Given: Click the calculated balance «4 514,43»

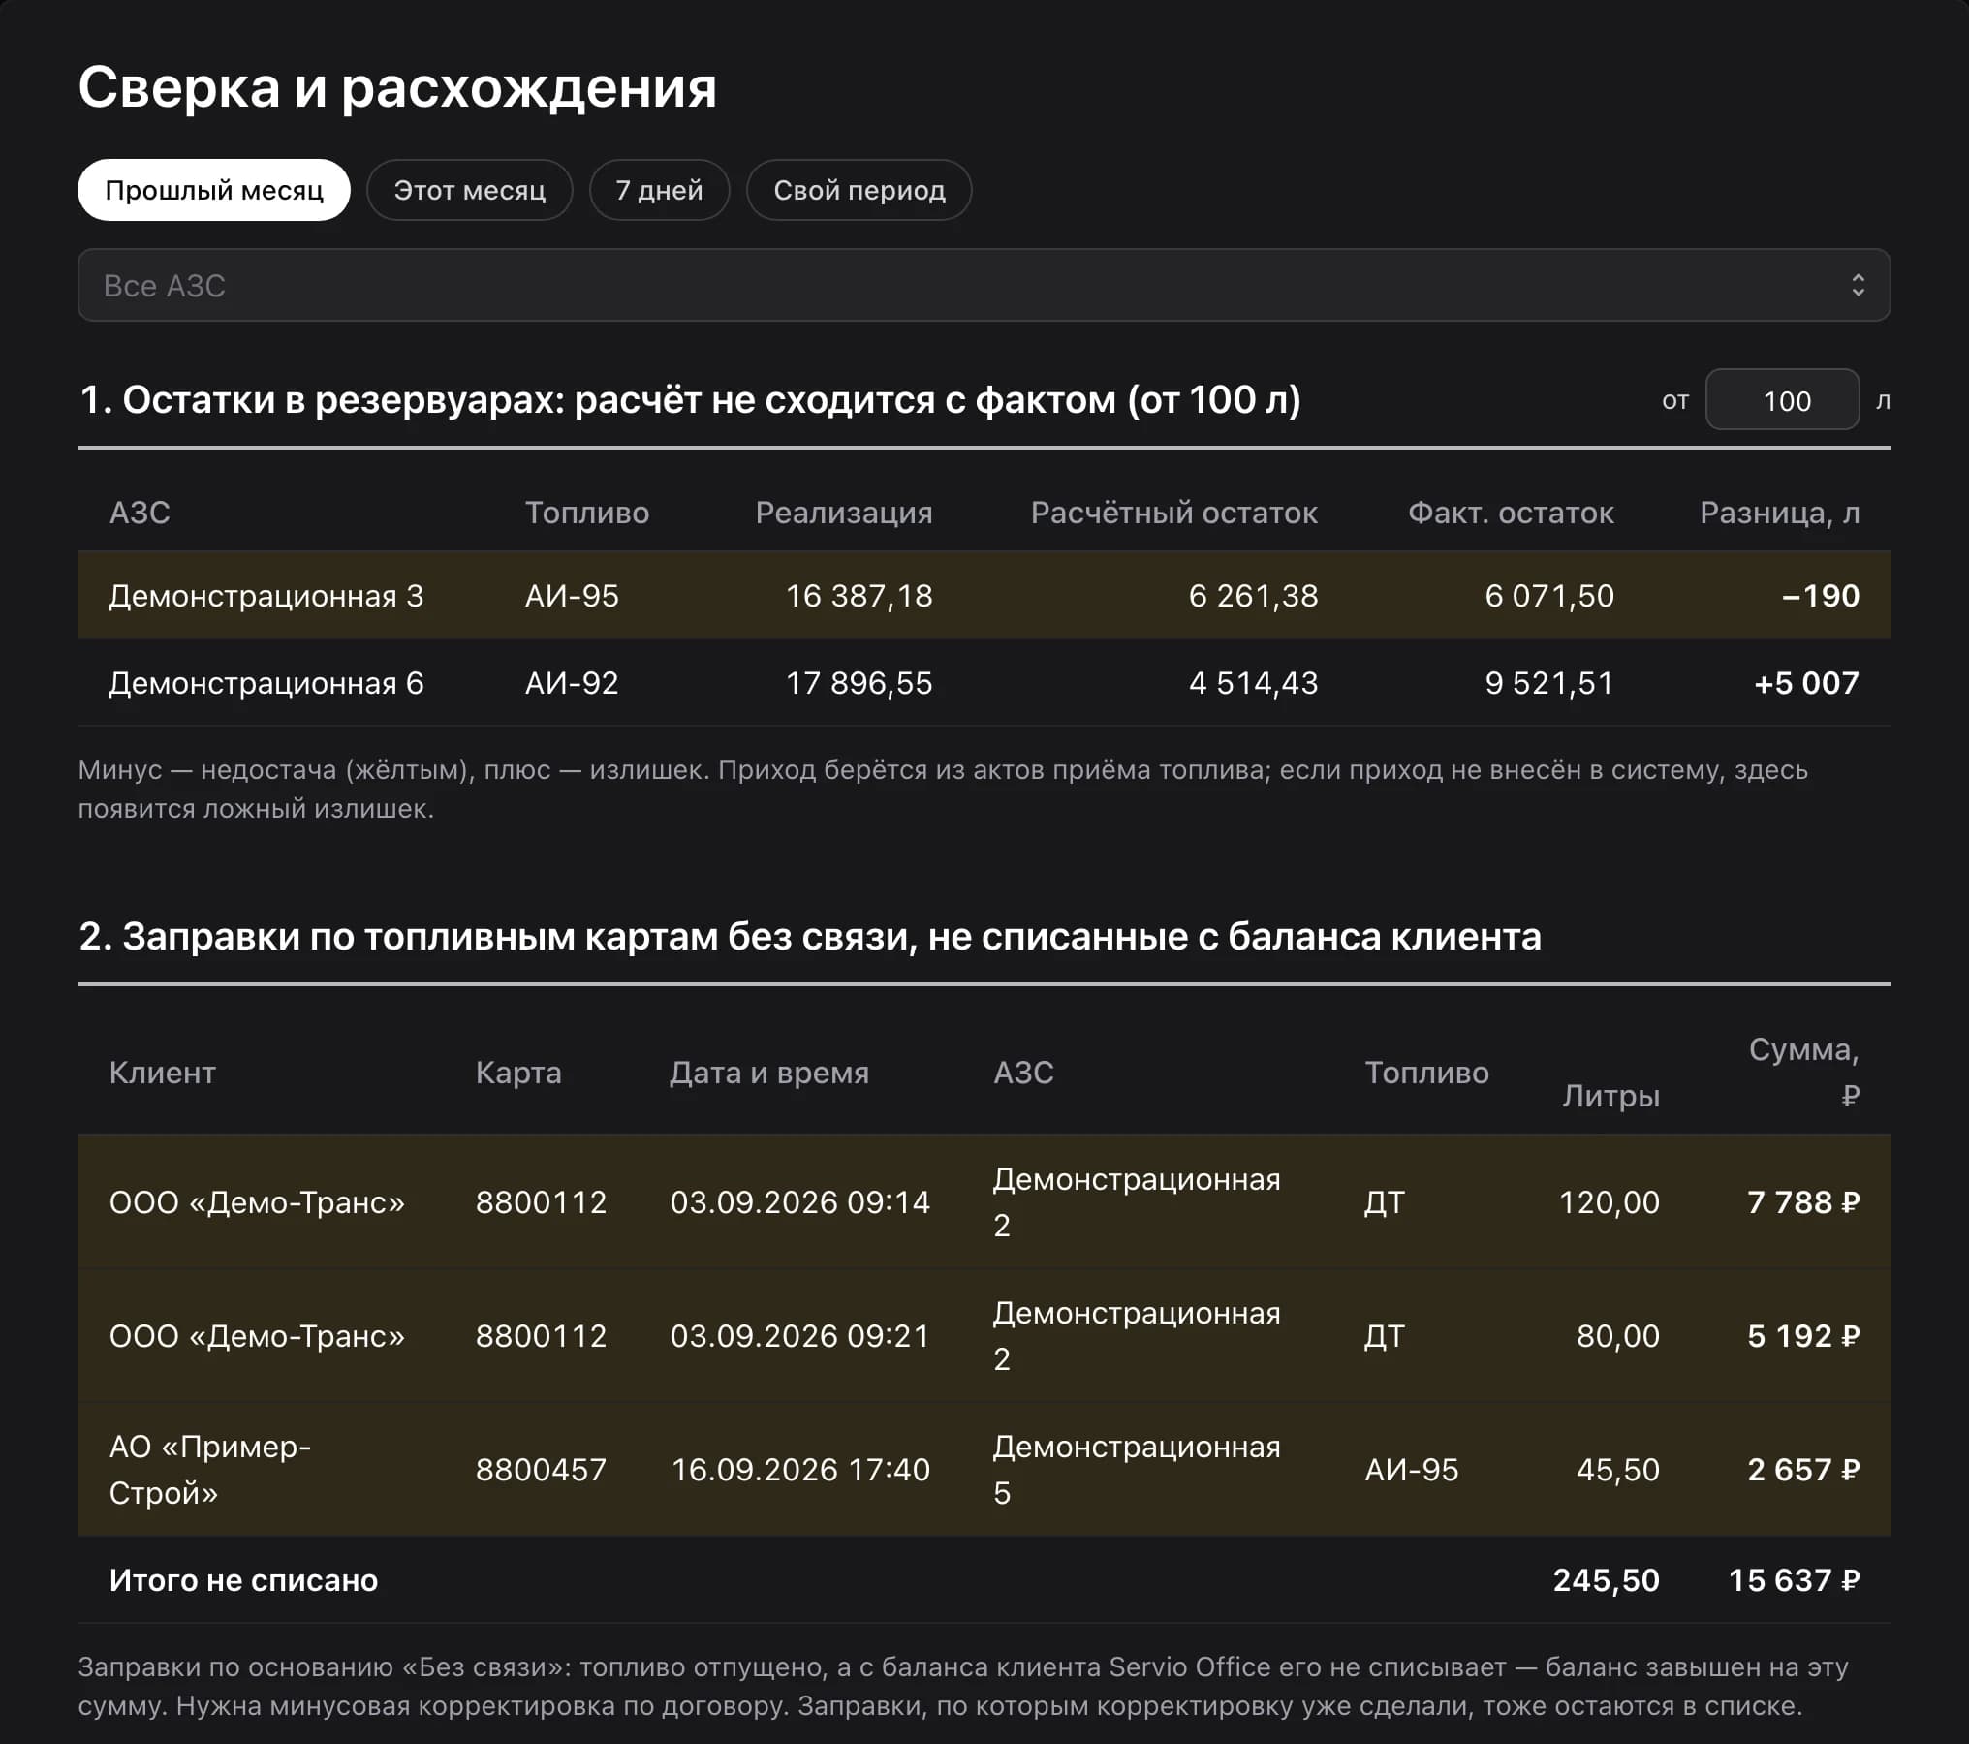Looking at the screenshot, I should coord(1253,683).
